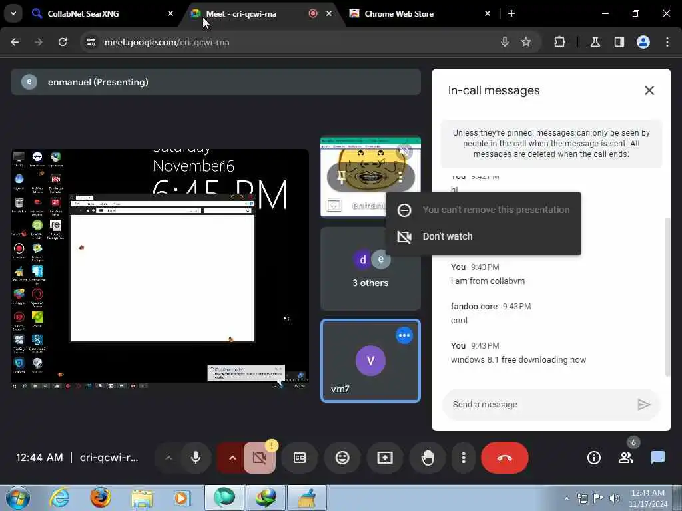The width and height of the screenshot is (682, 511).
Task: Open the 3 others participants tile
Action: [370, 269]
